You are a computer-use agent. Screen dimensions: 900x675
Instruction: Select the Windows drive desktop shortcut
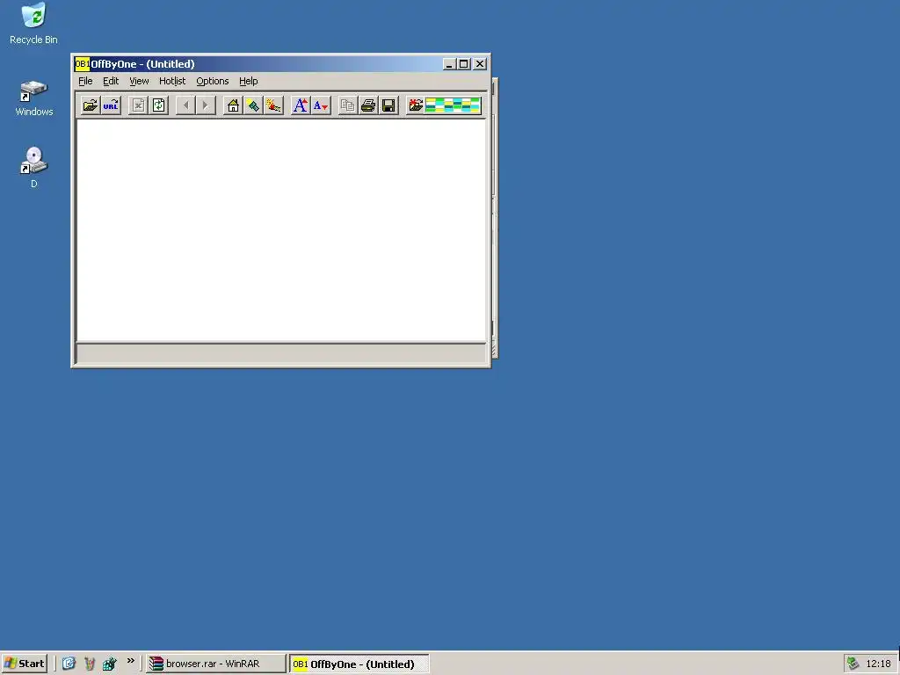point(34,98)
